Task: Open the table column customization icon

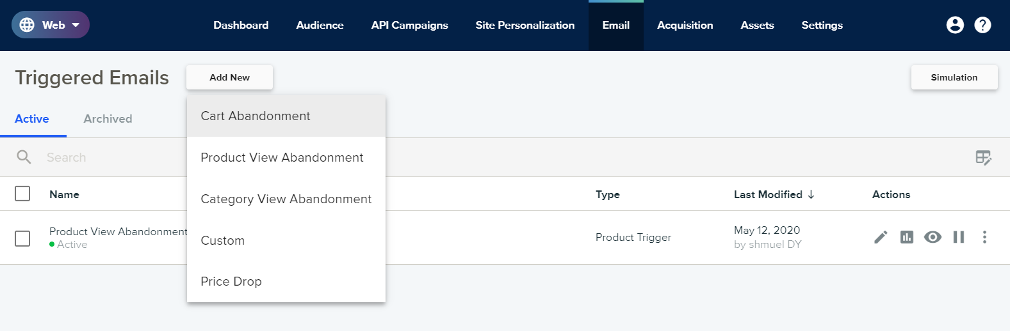Action: [983, 157]
